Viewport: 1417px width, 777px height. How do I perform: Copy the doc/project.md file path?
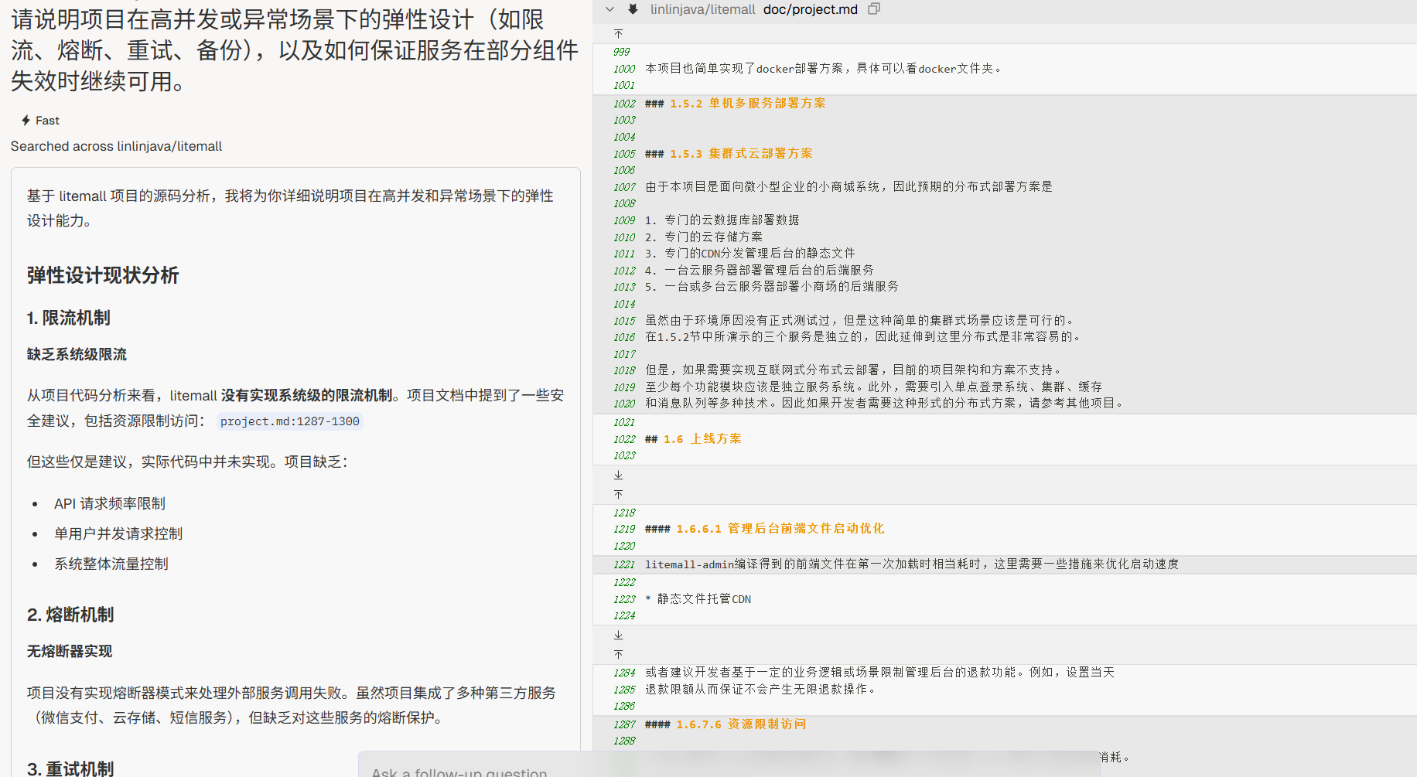874,9
